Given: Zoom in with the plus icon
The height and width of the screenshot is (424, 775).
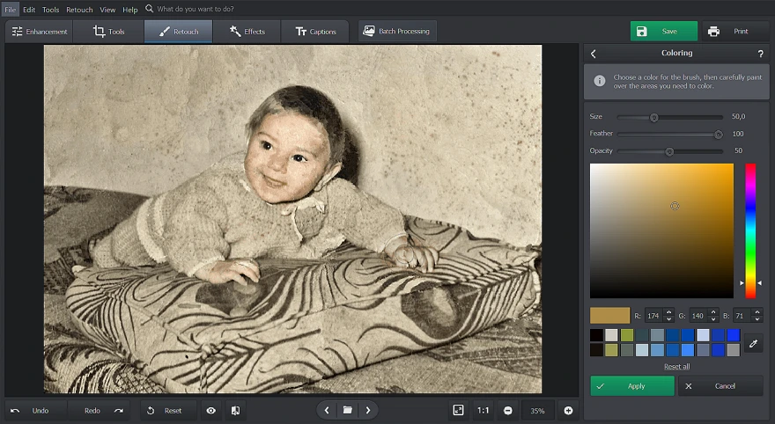Looking at the screenshot, I should (x=568, y=411).
